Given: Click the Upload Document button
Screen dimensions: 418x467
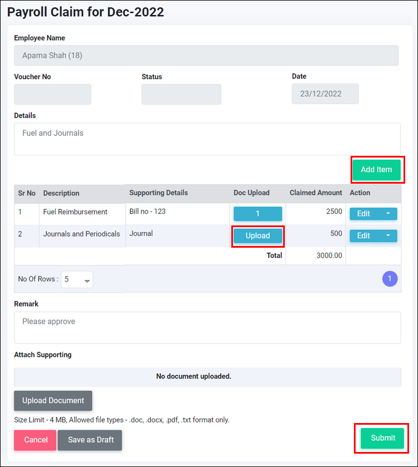Looking at the screenshot, I should point(53,400).
